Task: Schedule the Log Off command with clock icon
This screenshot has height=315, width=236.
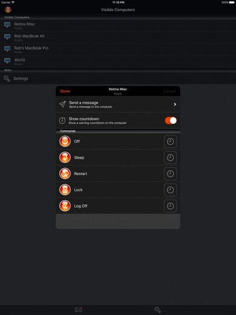Action: [x=171, y=206]
